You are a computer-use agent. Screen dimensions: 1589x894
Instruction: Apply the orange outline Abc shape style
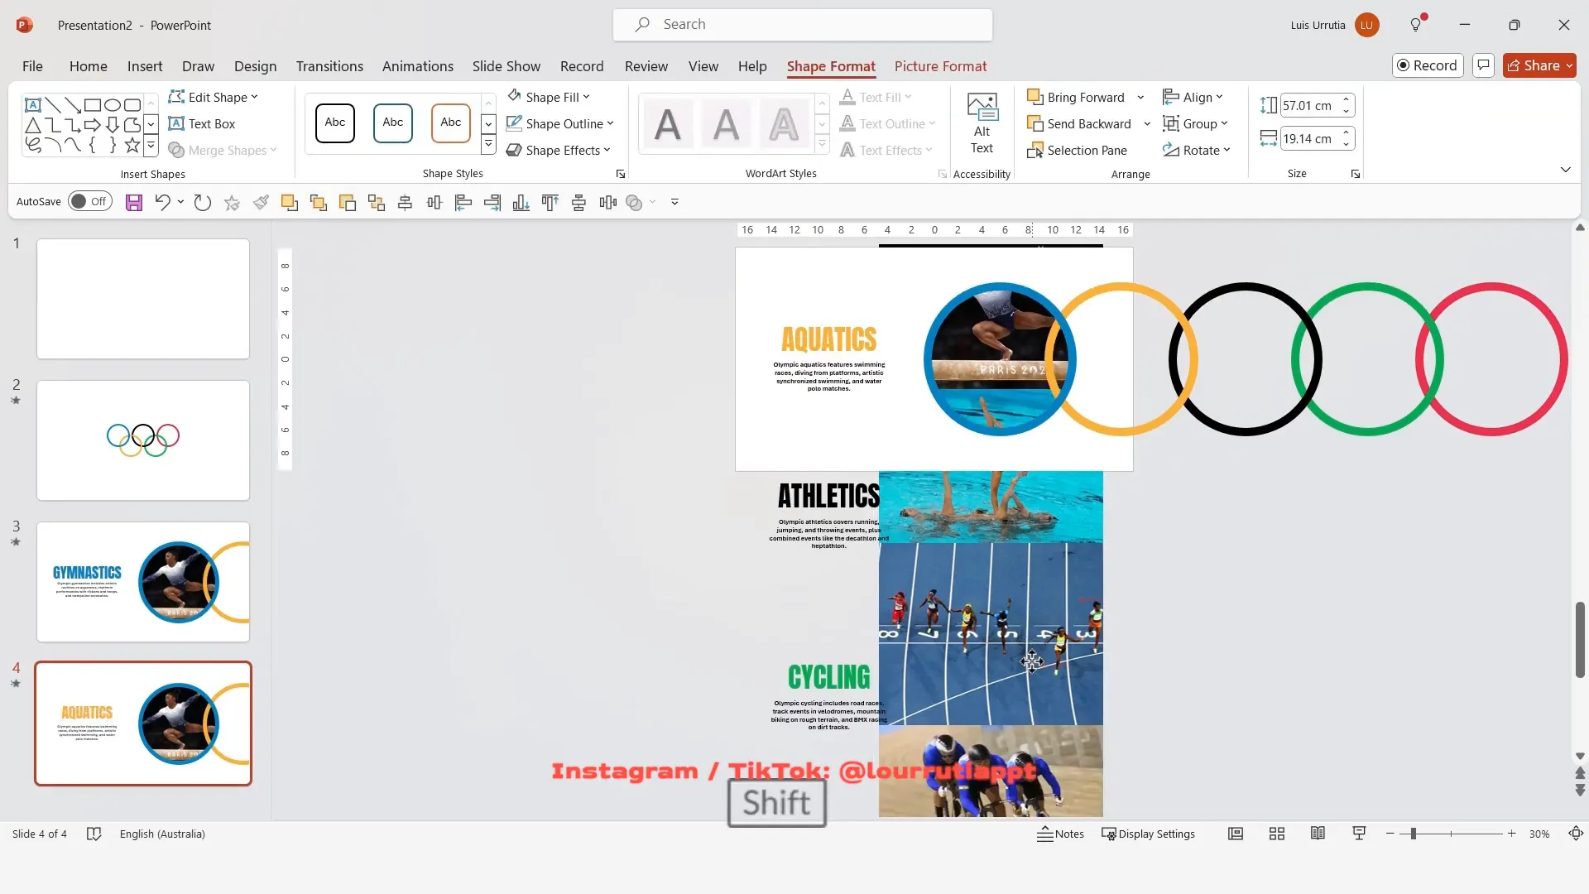451,123
